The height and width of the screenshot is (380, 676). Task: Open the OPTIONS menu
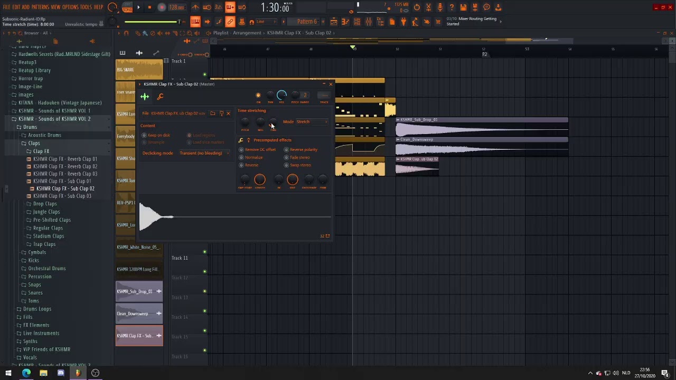[70, 7]
